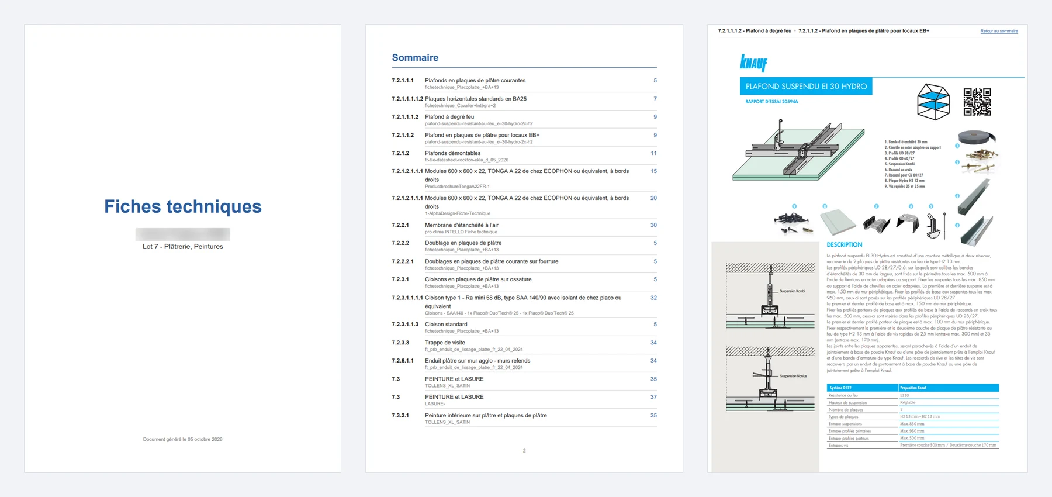Screen dimensions: 1052x497
Task: Click the breadcrumb '7.2.1.1.1.2 - Plafond à degré feu'
Action: [755, 31]
